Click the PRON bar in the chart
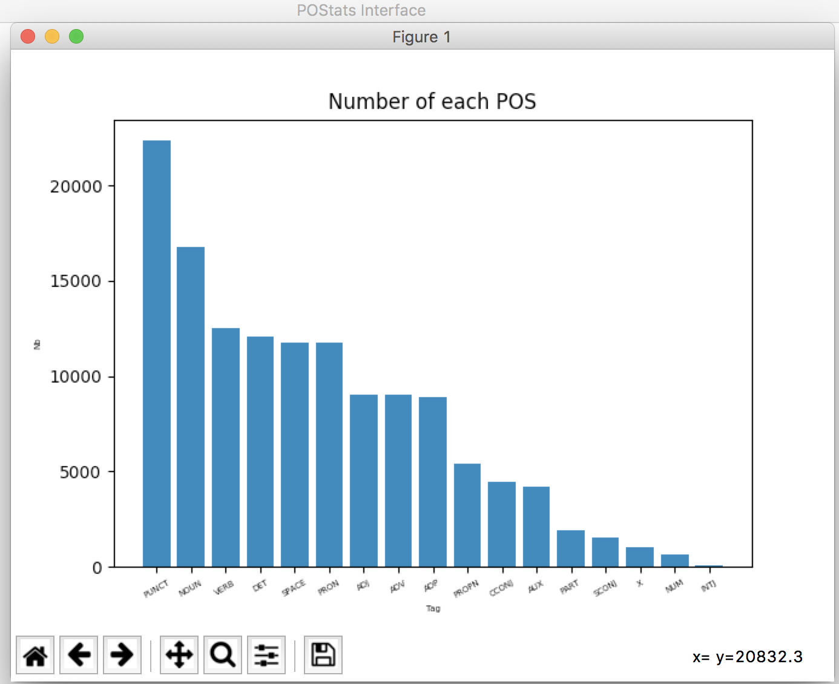 (329, 455)
